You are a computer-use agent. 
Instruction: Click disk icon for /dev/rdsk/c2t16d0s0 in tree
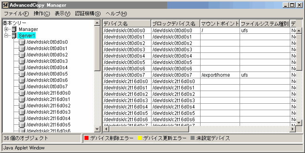click(x=22, y=93)
